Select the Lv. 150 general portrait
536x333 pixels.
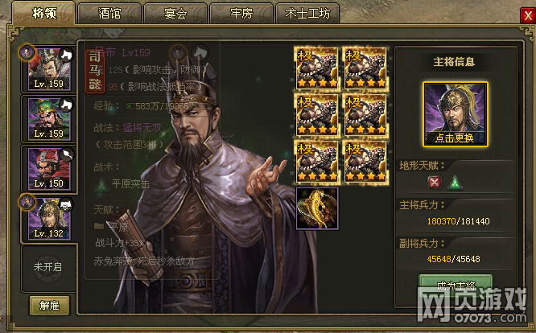tap(49, 169)
